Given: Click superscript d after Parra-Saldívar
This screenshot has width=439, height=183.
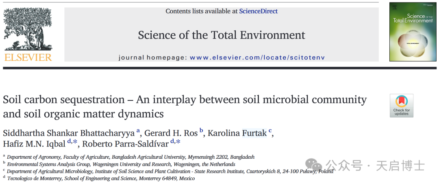Looking at the screenshot, I should (x=172, y=141).
